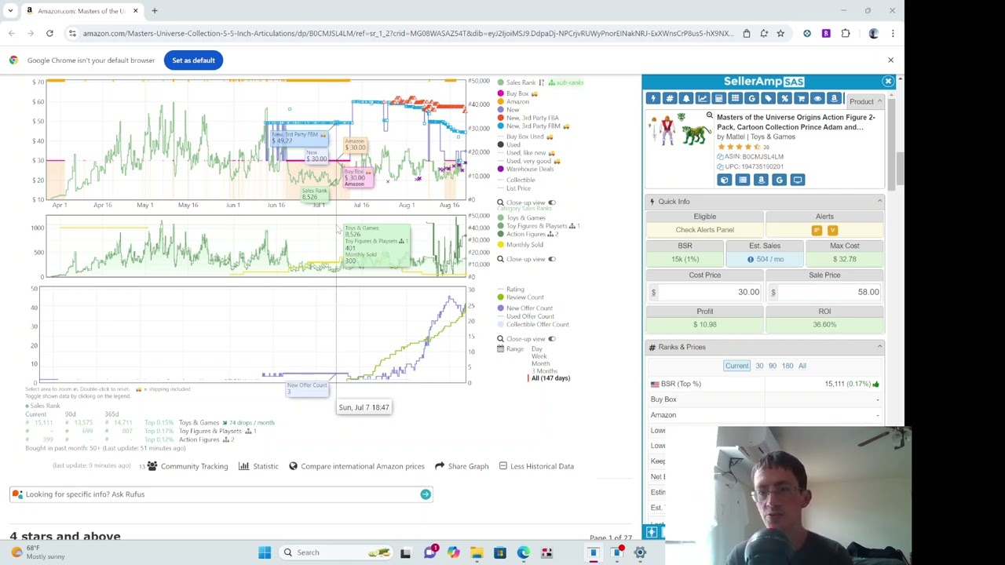Toggle category ranks Close-up view switch

pos(551,259)
